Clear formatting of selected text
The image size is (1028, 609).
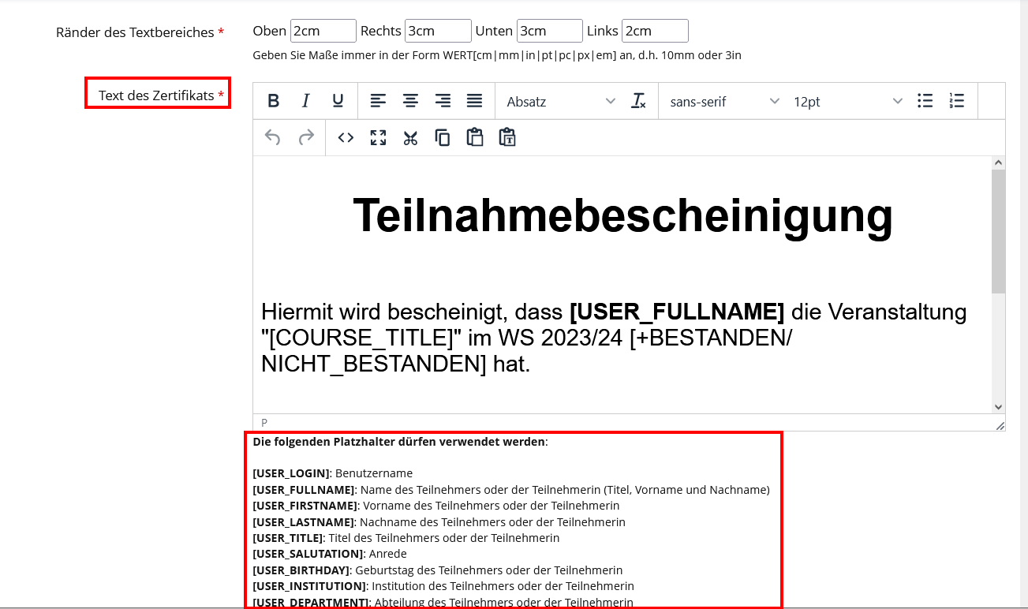[638, 101]
